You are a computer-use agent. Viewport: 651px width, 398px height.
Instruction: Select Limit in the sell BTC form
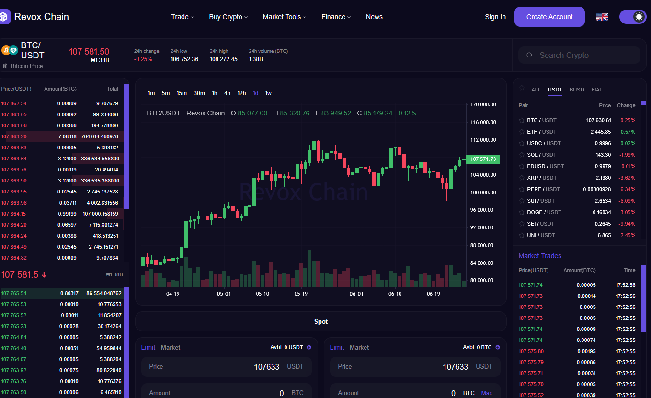point(337,347)
